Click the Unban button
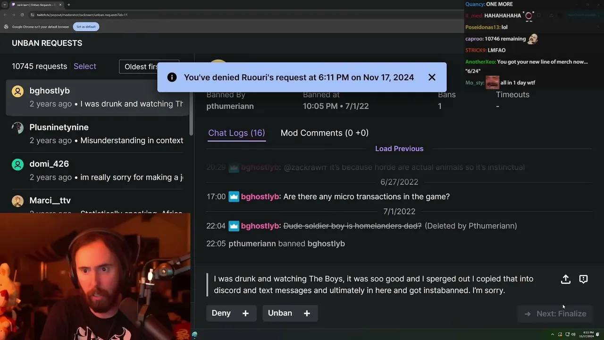Screen dimensions: 604x340 click(290, 313)
